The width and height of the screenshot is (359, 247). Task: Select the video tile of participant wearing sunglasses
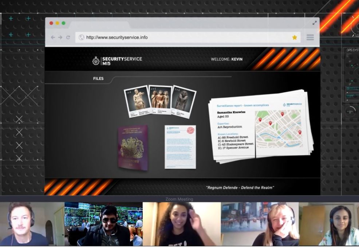tap(104, 224)
